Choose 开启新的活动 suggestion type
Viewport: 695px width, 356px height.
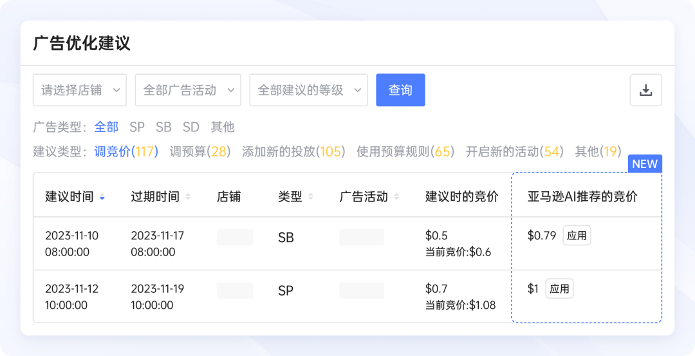pos(514,152)
